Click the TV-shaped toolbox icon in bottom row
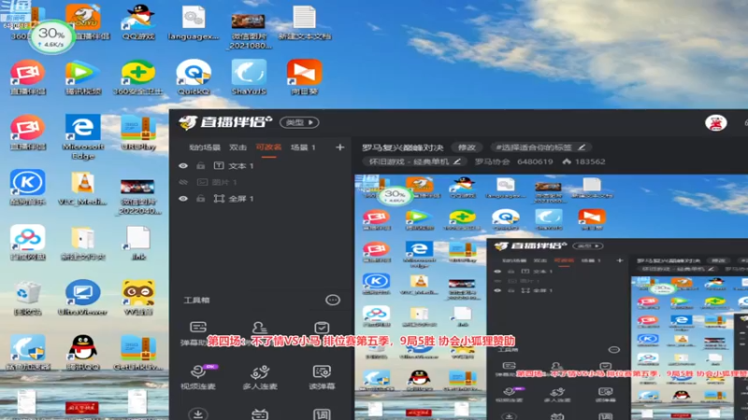This screenshot has width=748, height=420. click(260, 414)
